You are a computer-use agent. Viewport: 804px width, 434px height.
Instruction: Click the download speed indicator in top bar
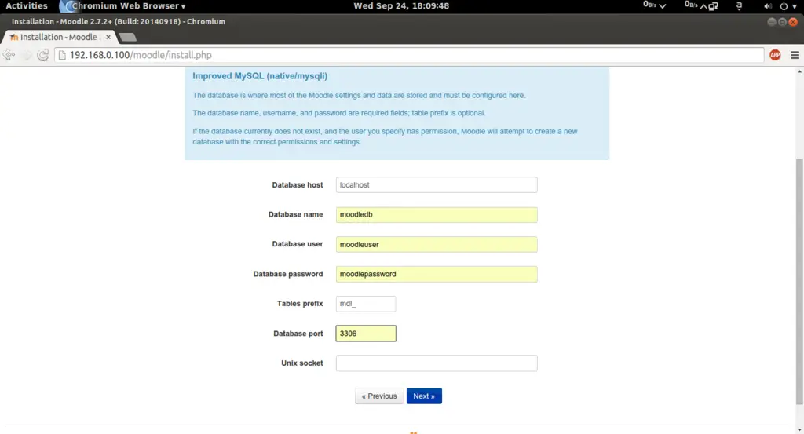click(x=654, y=5)
